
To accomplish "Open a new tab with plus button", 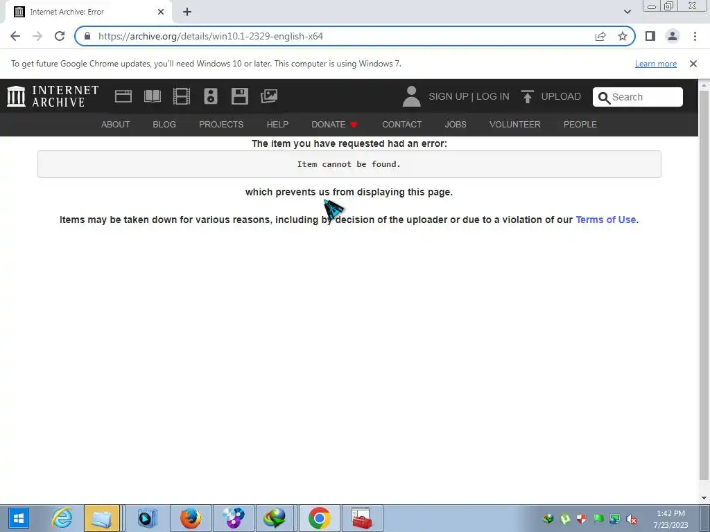I will (187, 12).
